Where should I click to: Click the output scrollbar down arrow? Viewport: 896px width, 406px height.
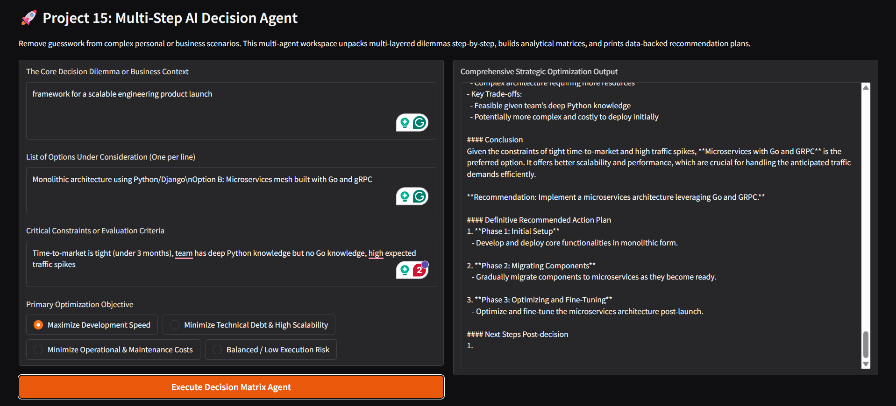coord(866,364)
